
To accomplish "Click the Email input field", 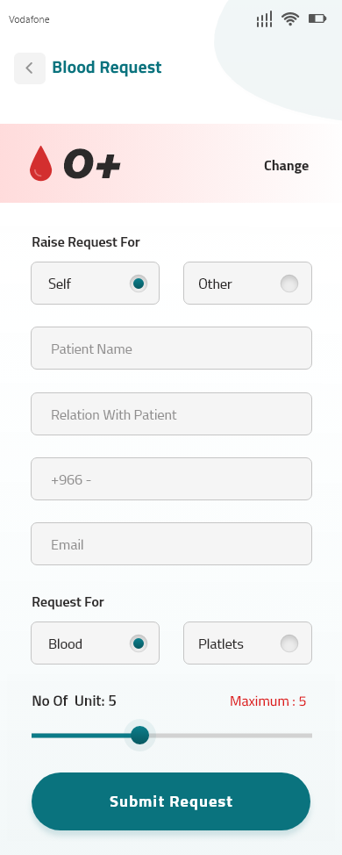I will pos(172,543).
